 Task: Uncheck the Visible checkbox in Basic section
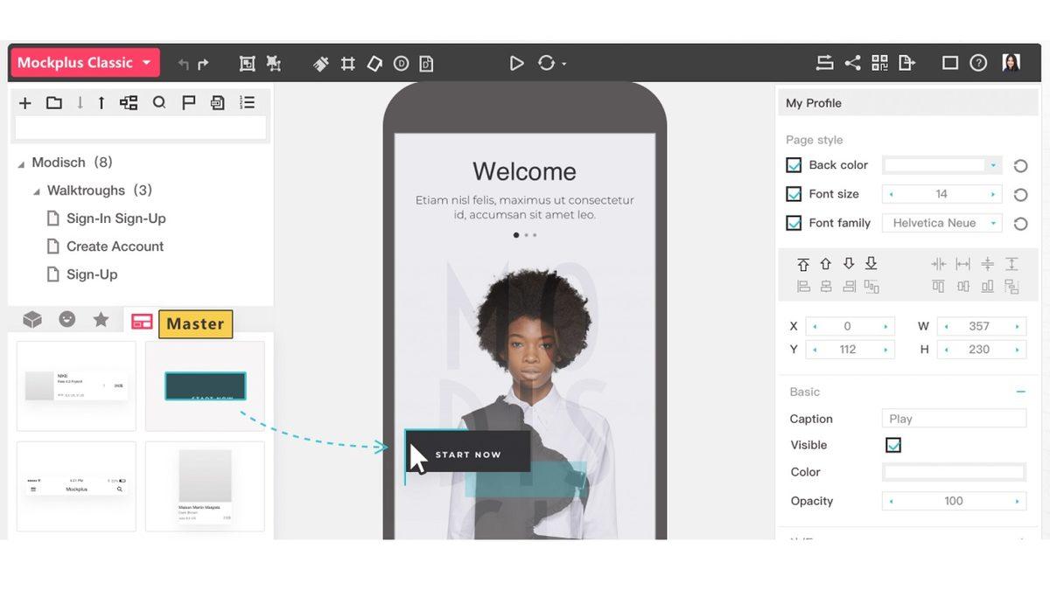(893, 445)
